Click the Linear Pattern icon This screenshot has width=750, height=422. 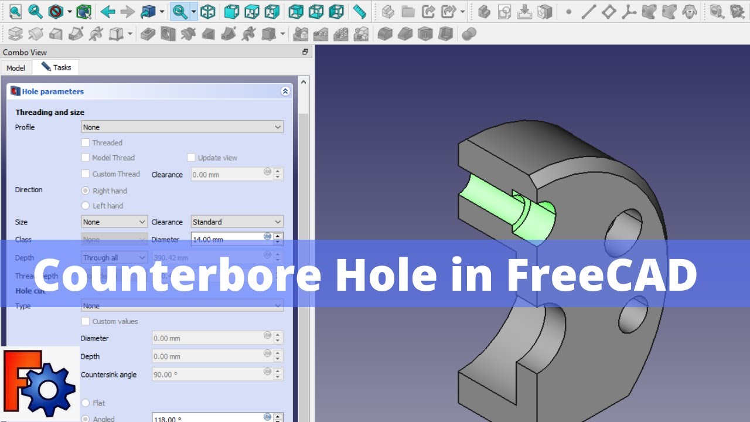click(321, 34)
